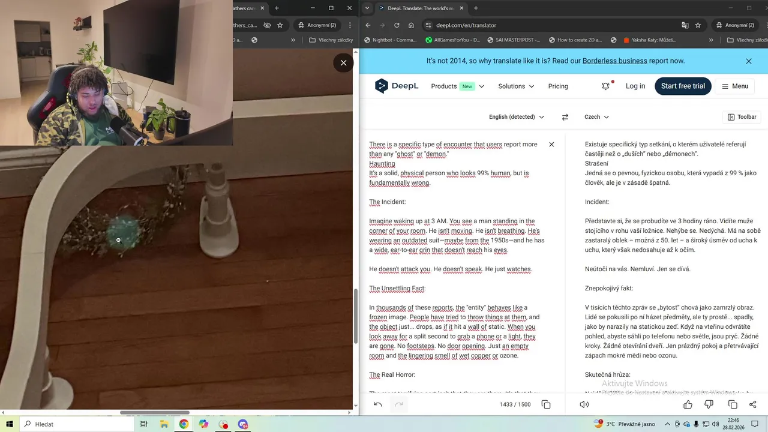The height and width of the screenshot is (432, 768).
Task: Open SAI MASTERPOST bookmark
Action: click(x=514, y=40)
